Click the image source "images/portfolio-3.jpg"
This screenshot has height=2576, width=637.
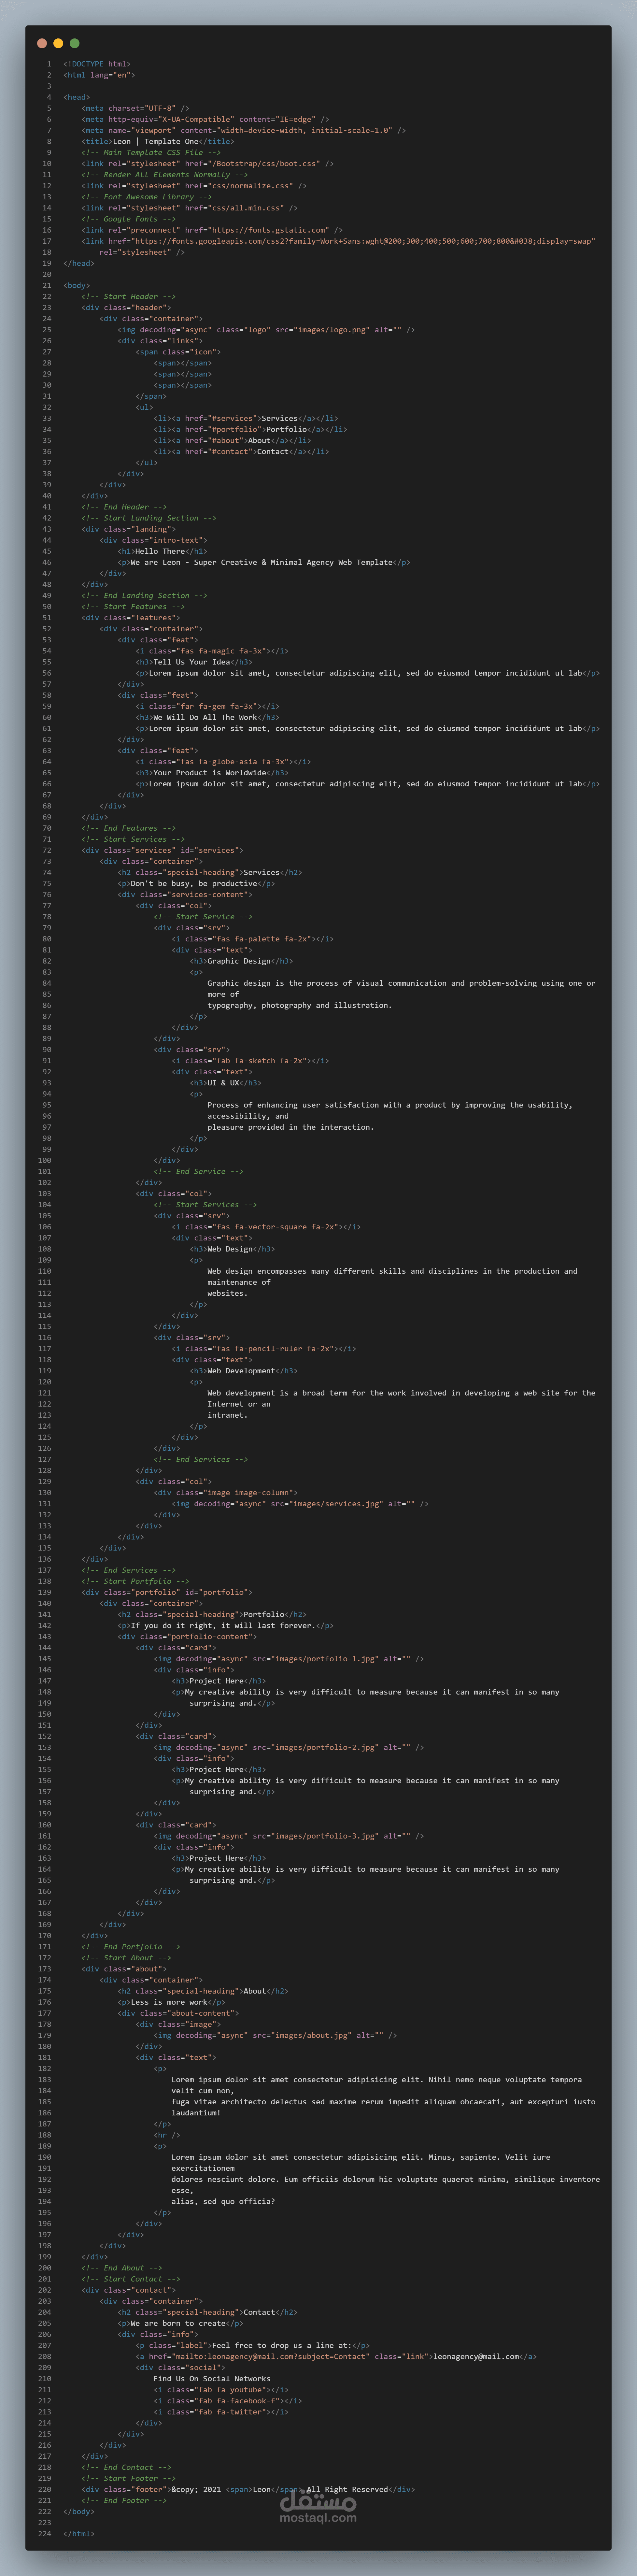325,1836
